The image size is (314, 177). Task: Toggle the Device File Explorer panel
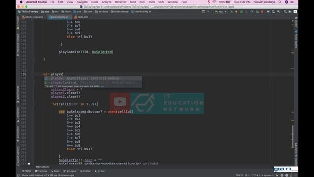pos(296,154)
